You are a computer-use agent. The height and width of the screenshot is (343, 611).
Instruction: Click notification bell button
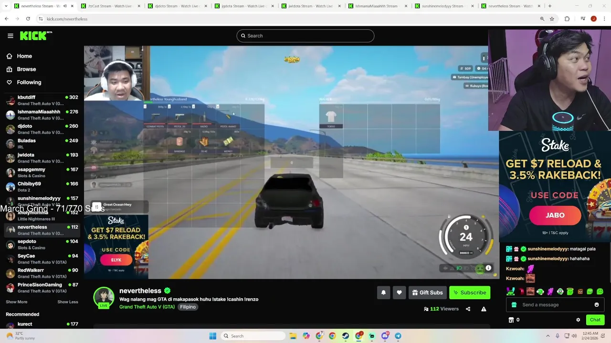point(383,293)
